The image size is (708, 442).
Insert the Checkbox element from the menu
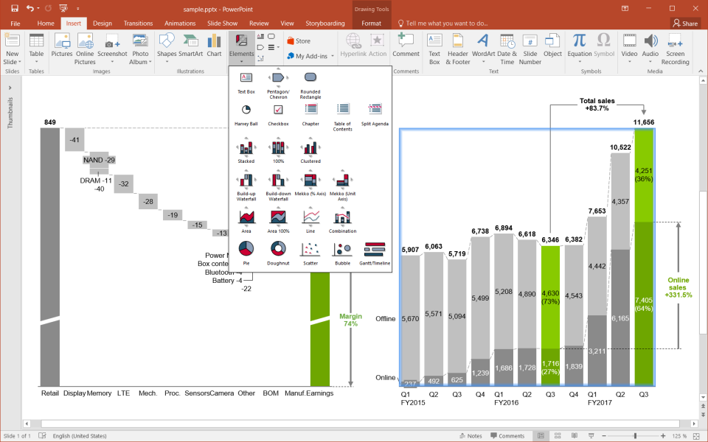[x=278, y=110]
